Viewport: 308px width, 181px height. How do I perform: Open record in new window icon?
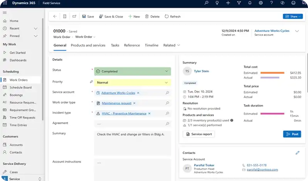(x=74, y=17)
